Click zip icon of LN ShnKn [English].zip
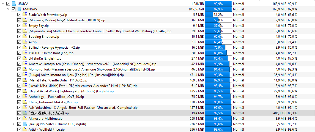315x132 pixels. point(25,58)
